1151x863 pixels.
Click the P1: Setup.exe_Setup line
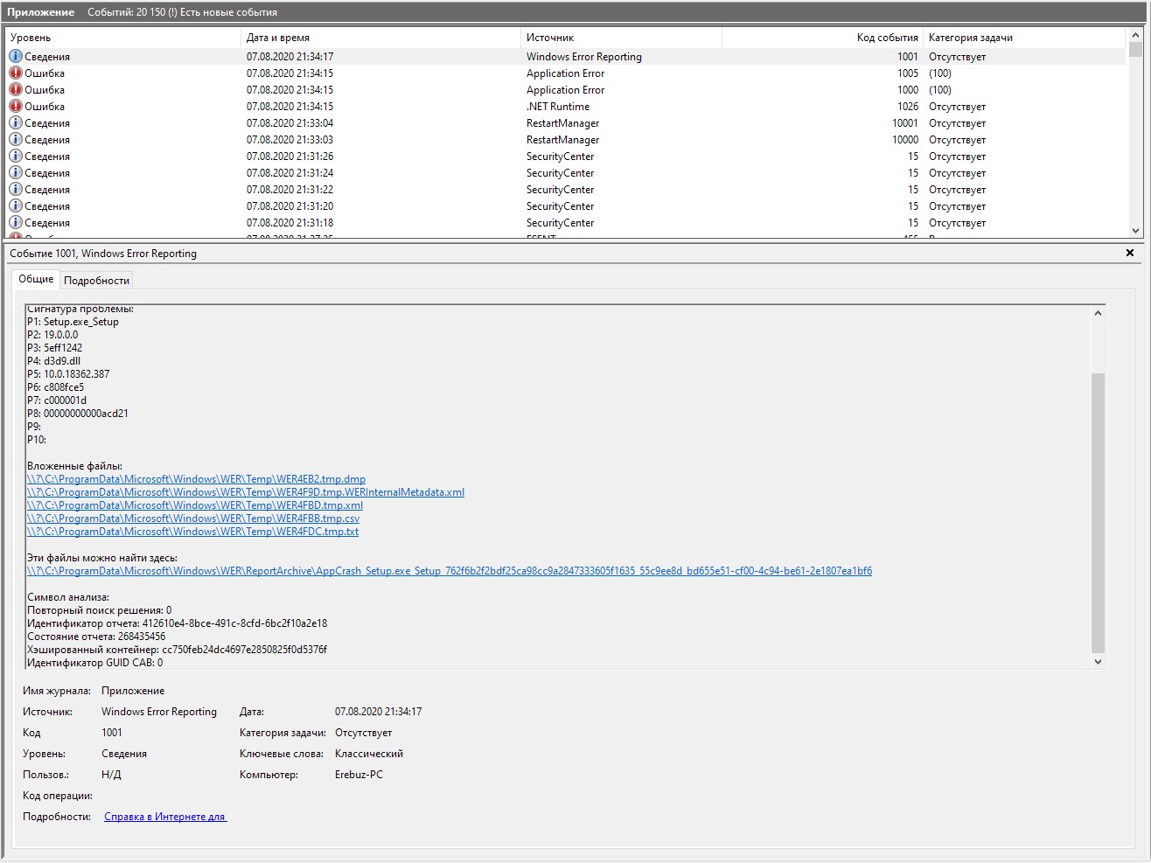pyautogui.click(x=73, y=322)
